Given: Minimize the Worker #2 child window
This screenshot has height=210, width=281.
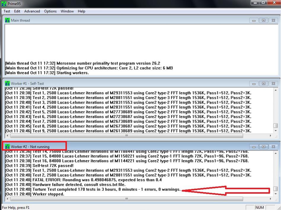Looking at the screenshot, I should [x=254, y=147].
